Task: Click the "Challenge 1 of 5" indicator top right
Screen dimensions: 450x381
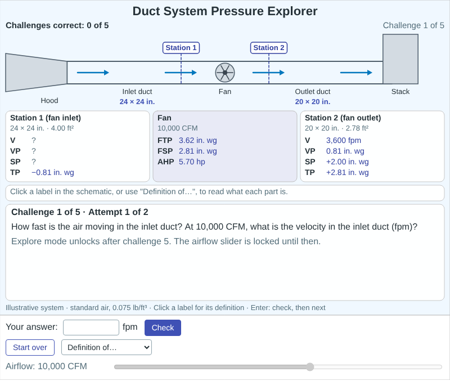Action: [x=413, y=25]
